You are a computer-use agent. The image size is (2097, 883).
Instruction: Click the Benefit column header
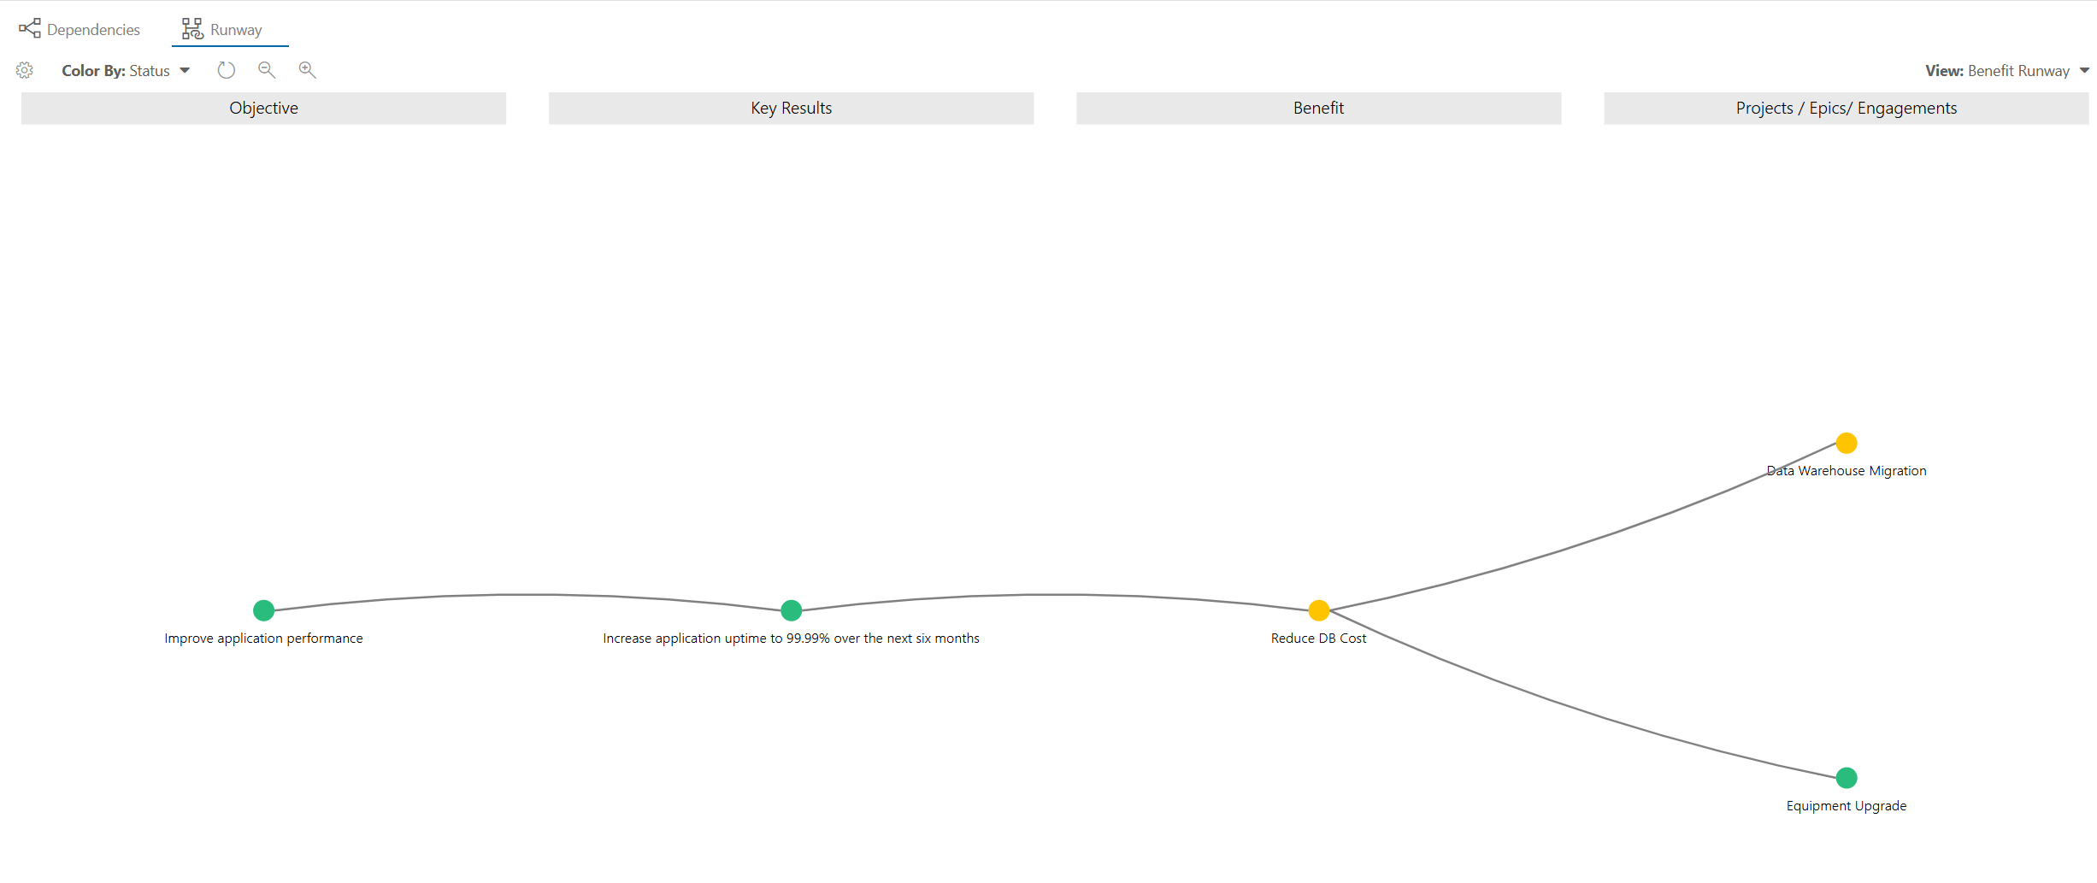[1319, 109]
